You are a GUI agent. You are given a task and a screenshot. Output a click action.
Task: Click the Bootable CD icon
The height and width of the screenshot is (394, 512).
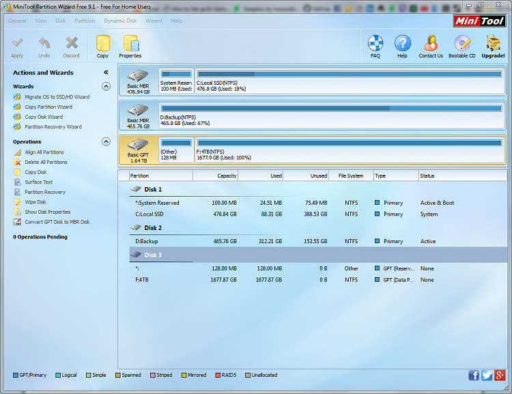tap(462, 43)
